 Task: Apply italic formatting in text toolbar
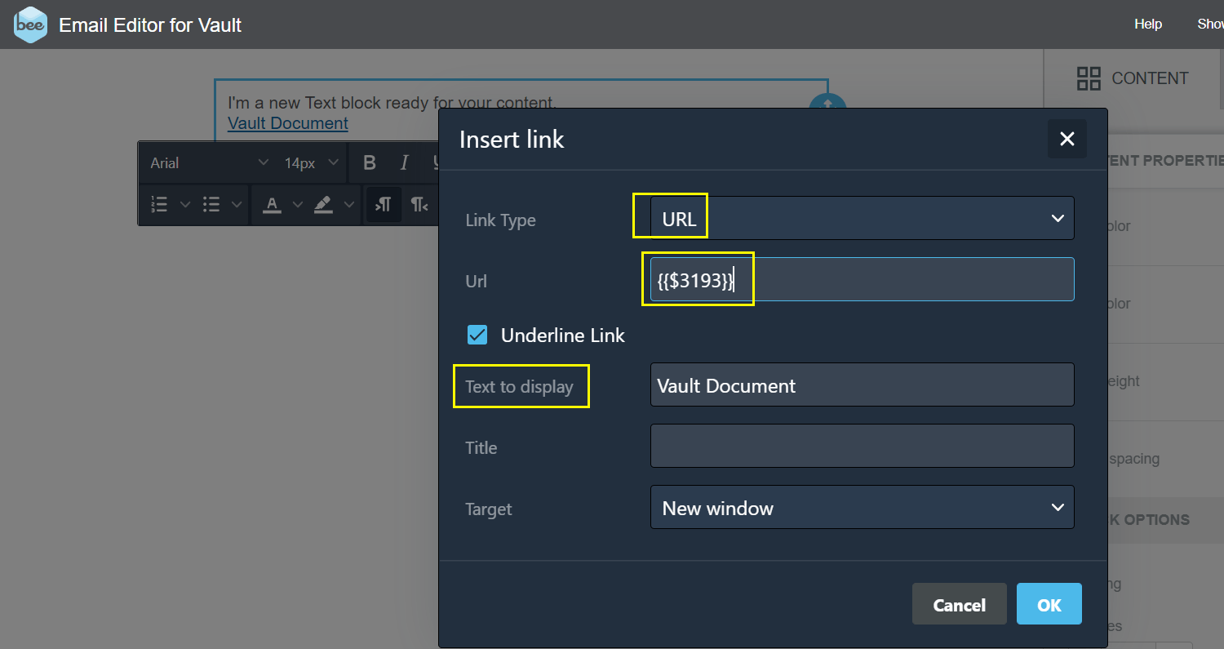pyautogui.click(x=404, y=162)
